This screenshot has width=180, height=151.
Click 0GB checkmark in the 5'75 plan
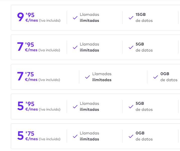pos(131,136)
